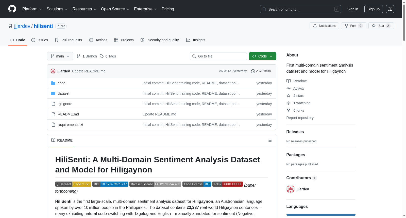Screen dimensions: 406x218
Task: Click the DOI 10.57967/hf/8737 badge
Action: tap(110, 184)
